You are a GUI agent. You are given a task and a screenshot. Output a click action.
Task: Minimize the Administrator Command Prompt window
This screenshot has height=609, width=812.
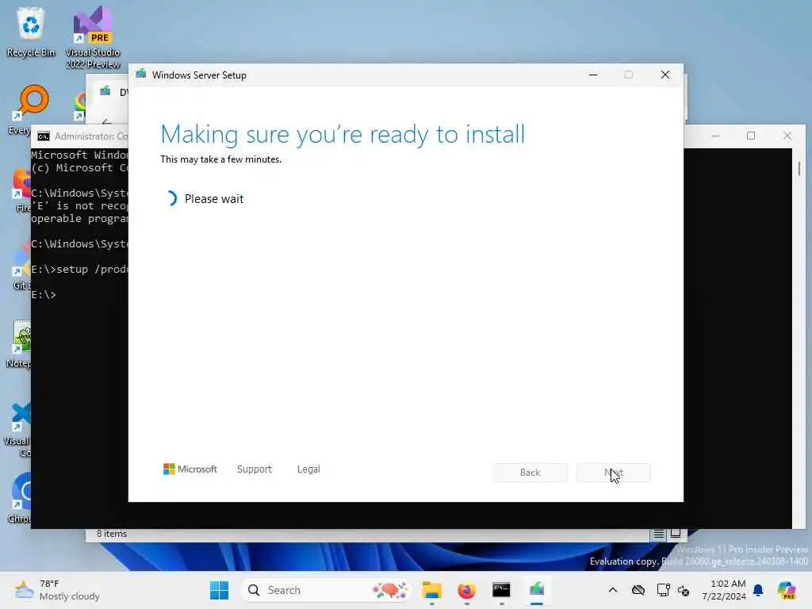[715, 136]
